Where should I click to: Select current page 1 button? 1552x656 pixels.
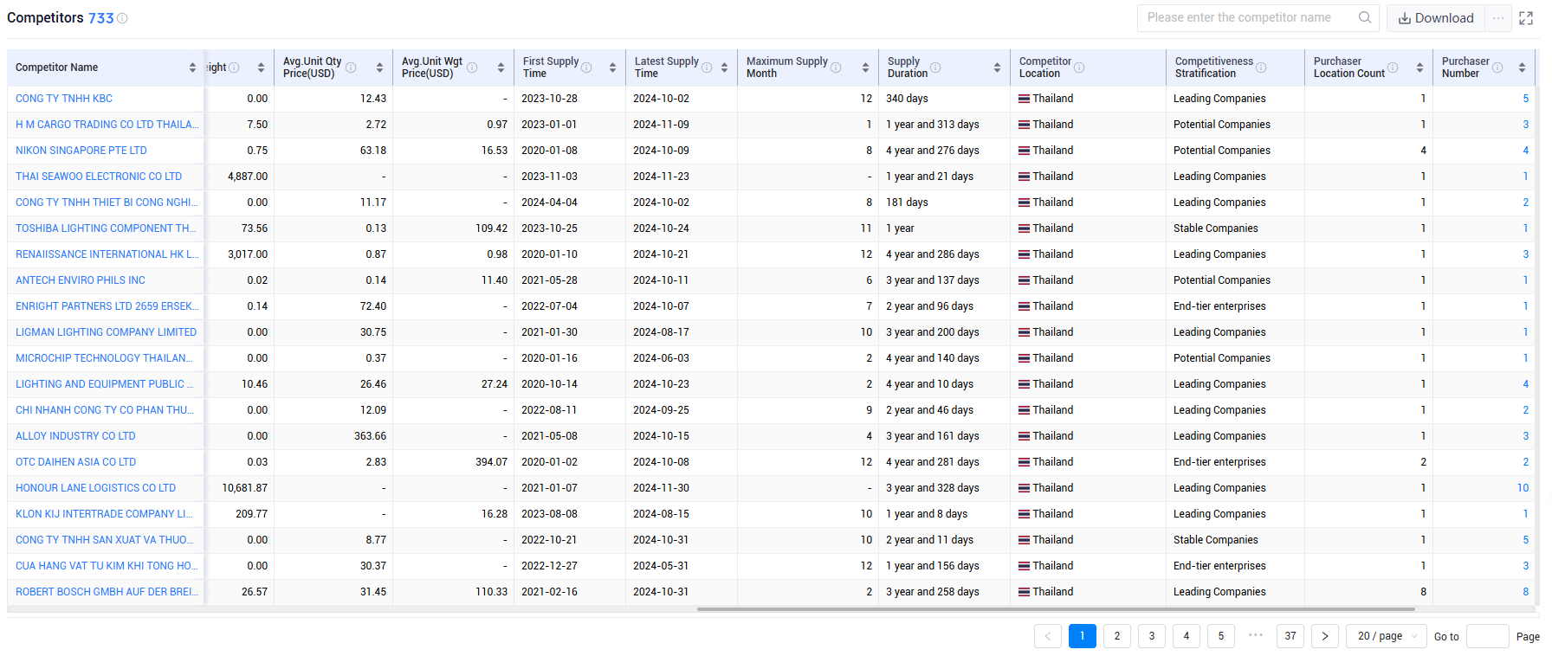click(1083, 636)
